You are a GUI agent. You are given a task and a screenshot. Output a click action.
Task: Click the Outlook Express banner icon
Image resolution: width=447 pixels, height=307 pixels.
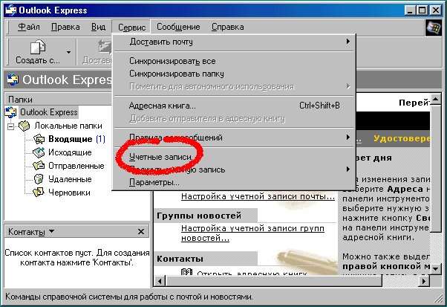(x=13, y=80)
